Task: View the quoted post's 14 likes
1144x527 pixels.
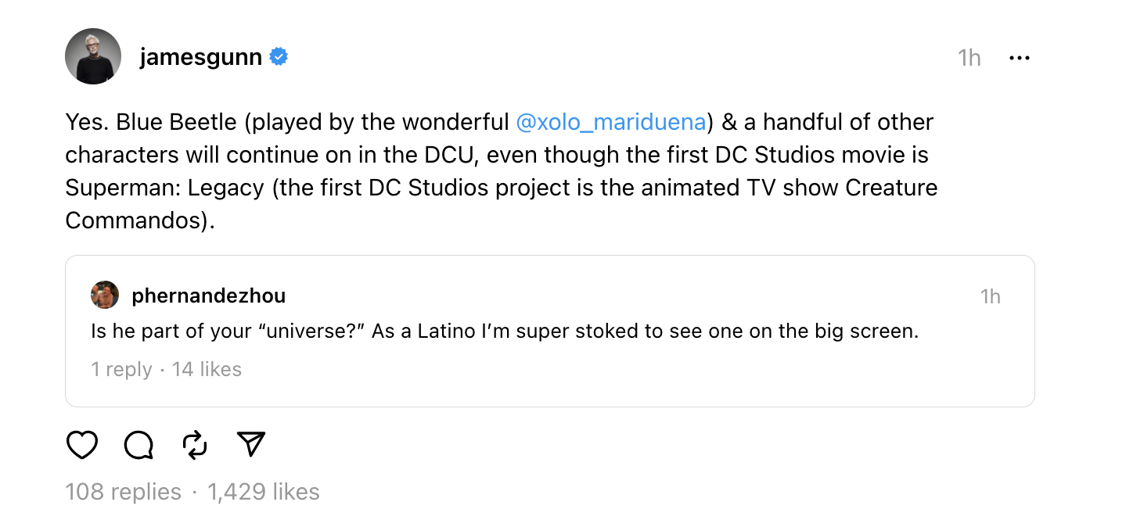Action: [207, 369]
